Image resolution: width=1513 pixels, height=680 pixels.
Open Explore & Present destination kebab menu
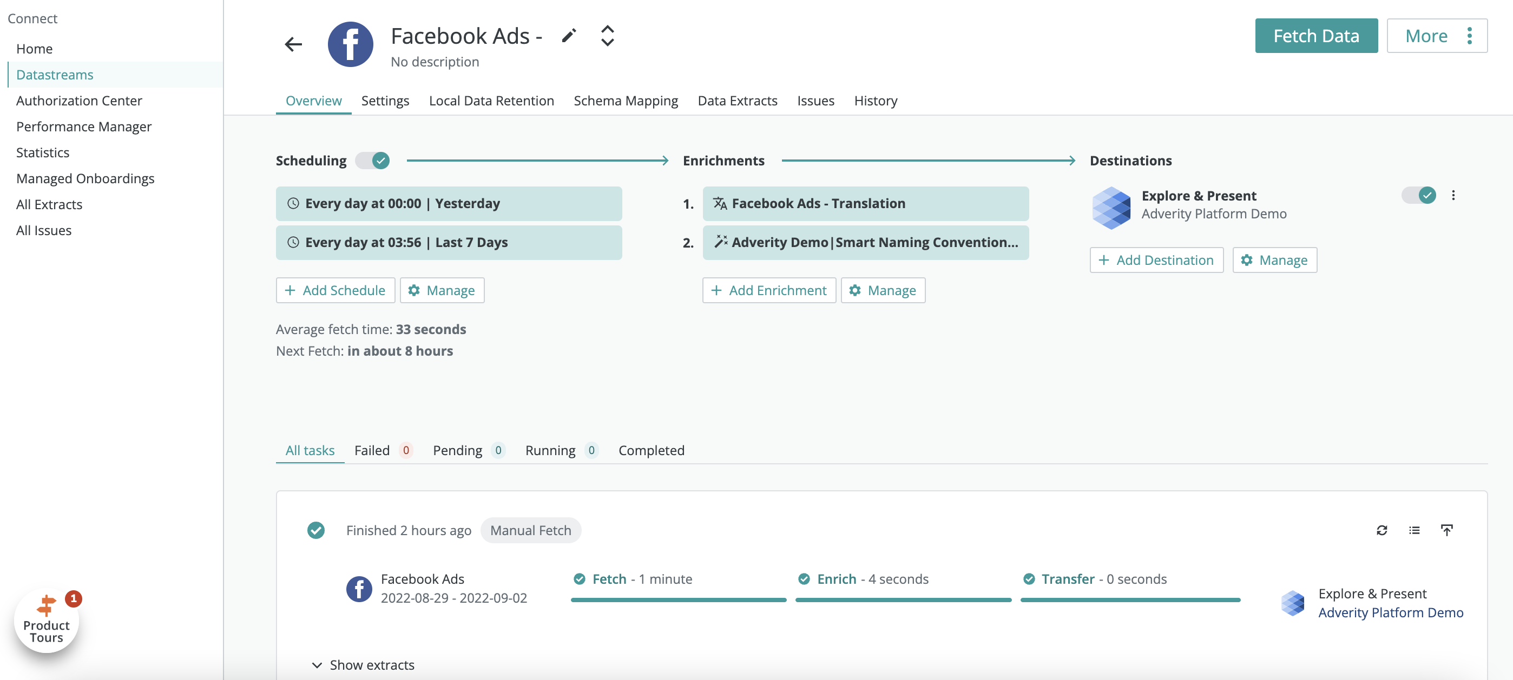1453,195
